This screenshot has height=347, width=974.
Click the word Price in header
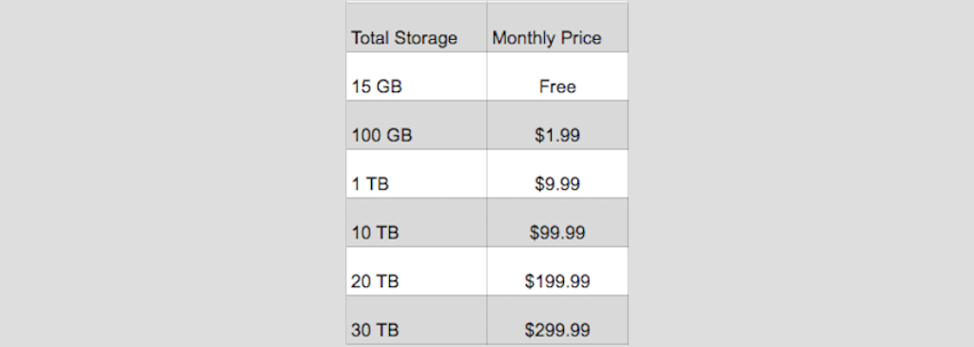click(580, 38)
